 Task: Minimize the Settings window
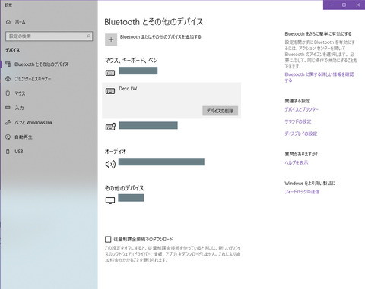click(330, 5)
